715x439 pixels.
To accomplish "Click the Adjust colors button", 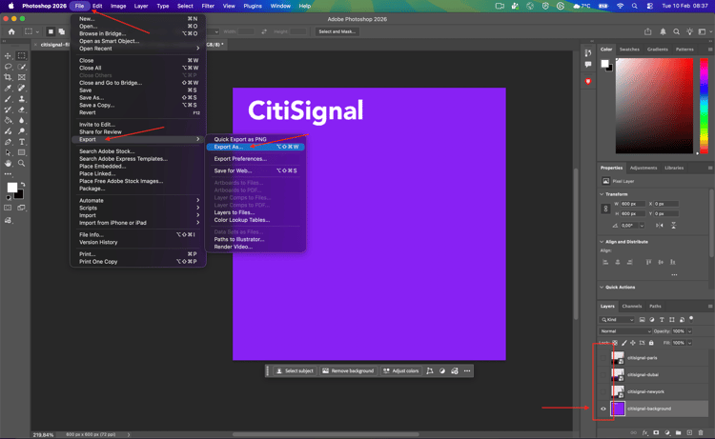I will click(x=400, y=371).
